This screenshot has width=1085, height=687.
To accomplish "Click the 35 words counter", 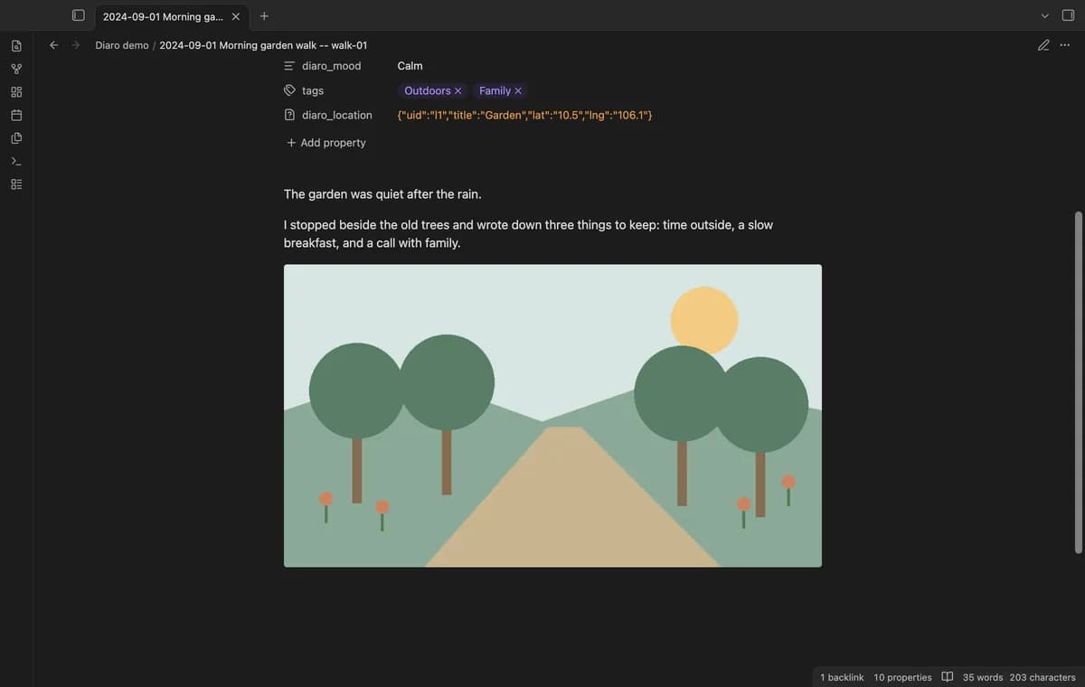I will coord(983,677).
